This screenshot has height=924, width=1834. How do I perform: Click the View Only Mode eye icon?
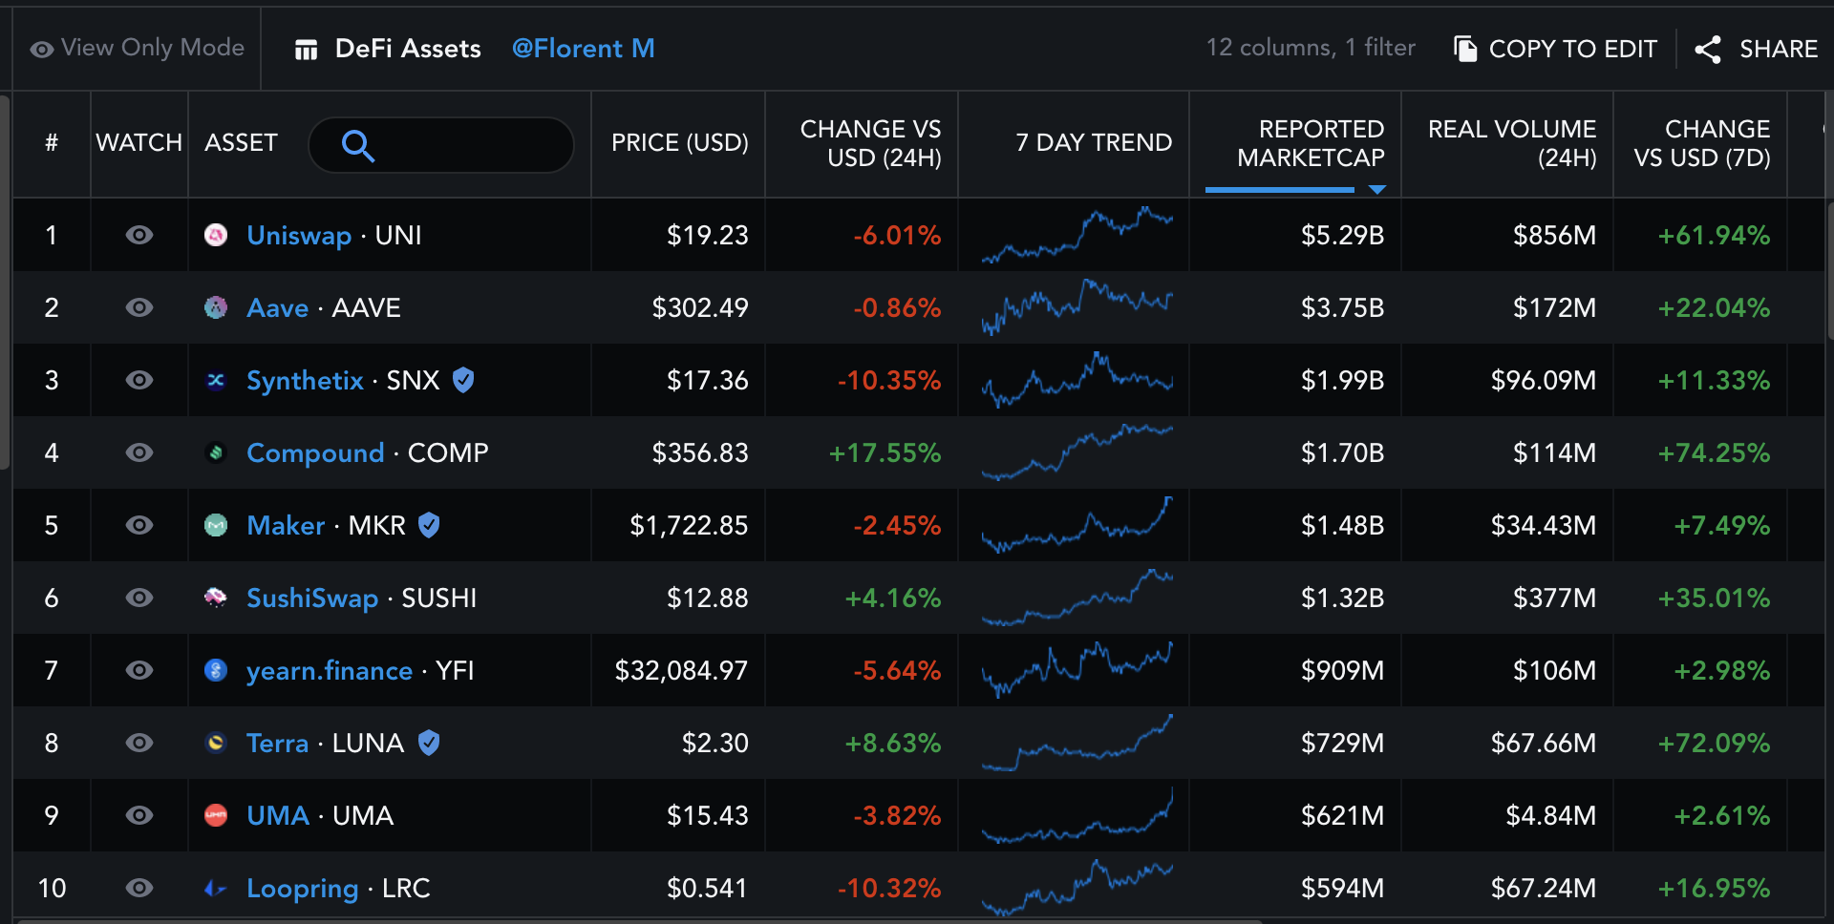tap(42, 49)
